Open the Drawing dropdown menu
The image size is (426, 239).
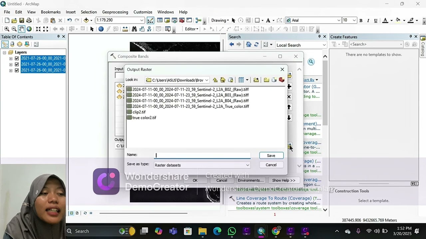pos(220,20)
